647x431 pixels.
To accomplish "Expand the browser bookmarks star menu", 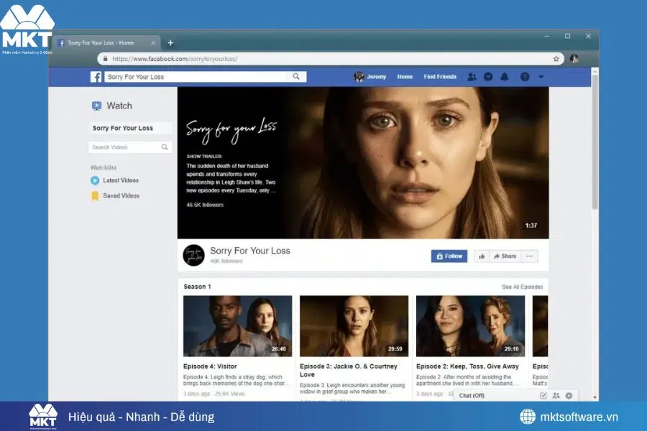I will pos(554,58).
